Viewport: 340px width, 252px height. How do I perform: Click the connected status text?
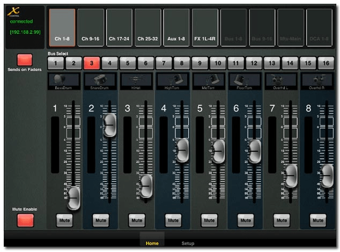click(x=21, y=21)
